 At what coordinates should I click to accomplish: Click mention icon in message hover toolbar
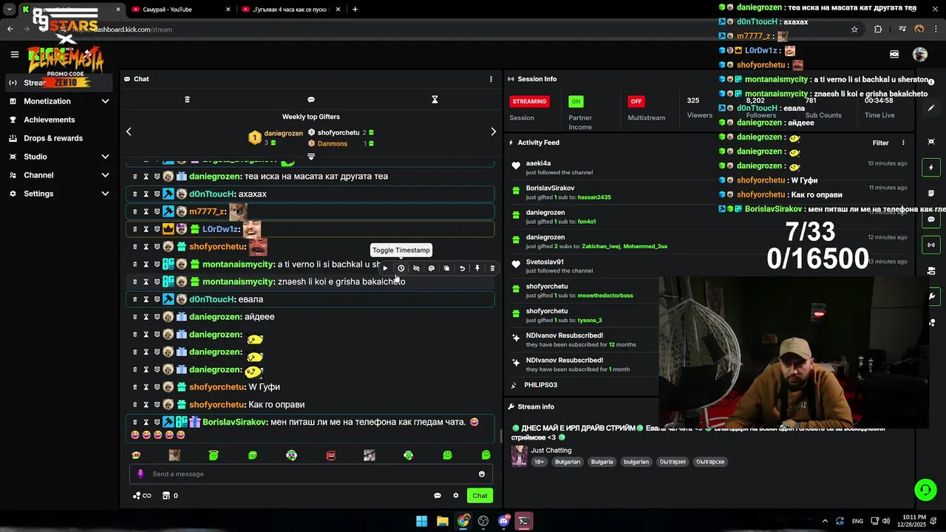(432, 268)
